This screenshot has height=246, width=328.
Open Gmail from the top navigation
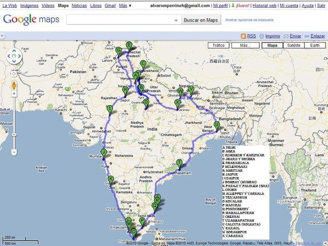coord(110,6)
